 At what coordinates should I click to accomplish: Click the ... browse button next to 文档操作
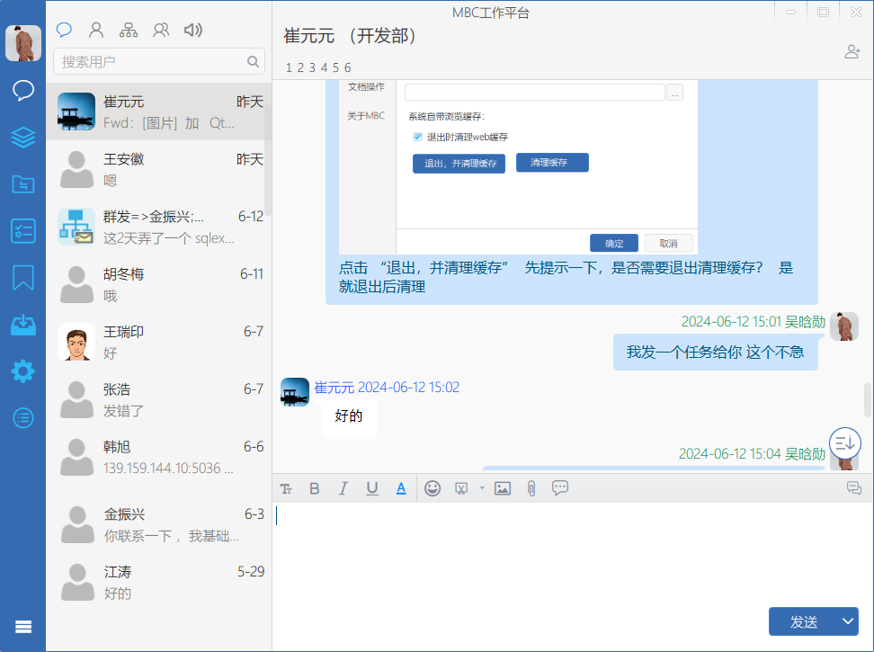674,92
